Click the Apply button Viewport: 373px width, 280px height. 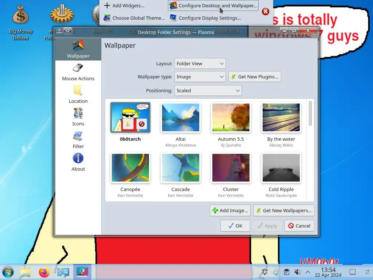267,226
